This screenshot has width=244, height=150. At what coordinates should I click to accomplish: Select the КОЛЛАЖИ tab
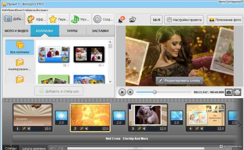click(x=45, y=31)
